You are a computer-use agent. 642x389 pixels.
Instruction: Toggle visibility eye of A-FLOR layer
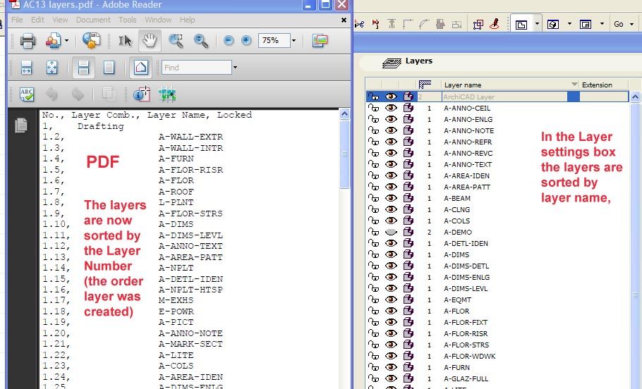tap(391, 311)
